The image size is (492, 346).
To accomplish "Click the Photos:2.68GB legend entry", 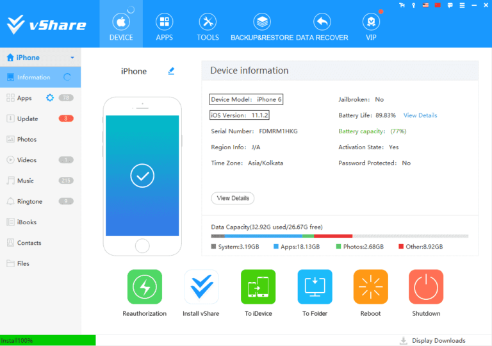I will (x=359, y=247).
